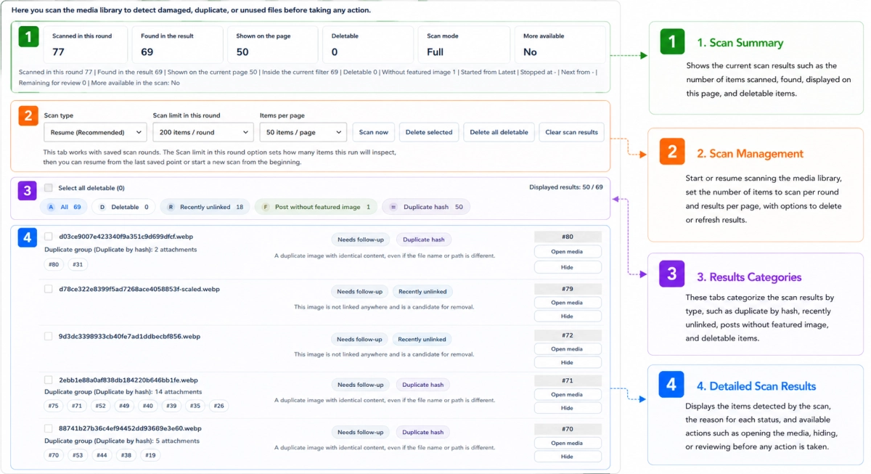This screenshot has width=871, height=474.
Task: Click Needs follow-up tag on 88741b27b row
Action: (361, 432)
